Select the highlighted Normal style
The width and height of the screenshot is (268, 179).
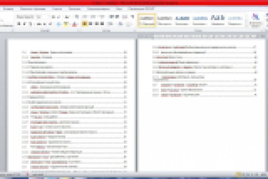(147, 21)
